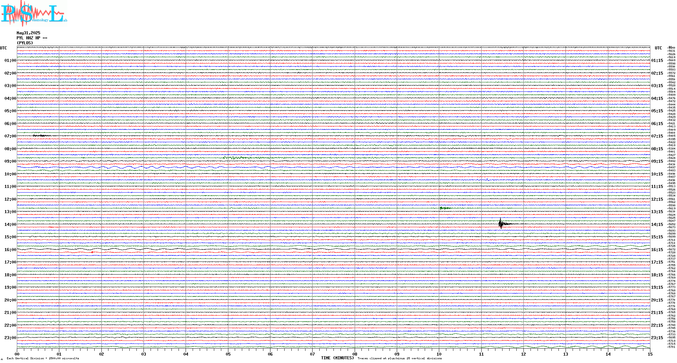Click the 02:00 hour label
The width and height of the screenshot is (677, 363).
tap(10, 73)
